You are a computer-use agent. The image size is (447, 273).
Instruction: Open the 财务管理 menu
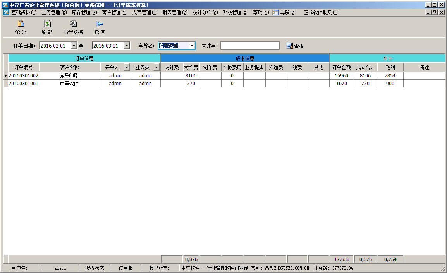click(174, 12)
